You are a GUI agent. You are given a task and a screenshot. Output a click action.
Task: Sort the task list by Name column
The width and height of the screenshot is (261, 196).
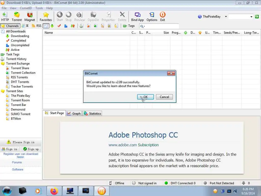tap(86, 33)
